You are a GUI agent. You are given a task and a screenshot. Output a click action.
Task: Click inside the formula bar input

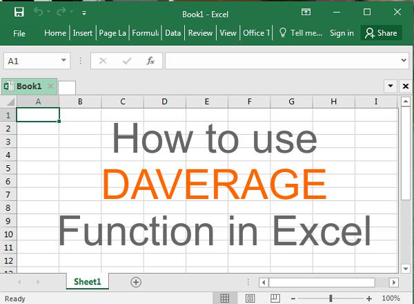(x=282, y=61)
